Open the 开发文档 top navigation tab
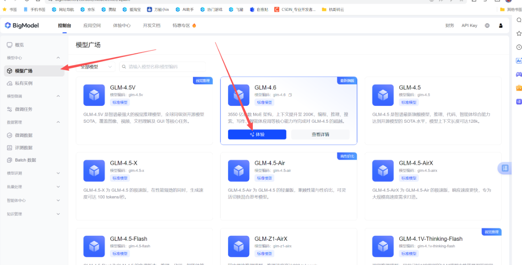 click(151, 26)
